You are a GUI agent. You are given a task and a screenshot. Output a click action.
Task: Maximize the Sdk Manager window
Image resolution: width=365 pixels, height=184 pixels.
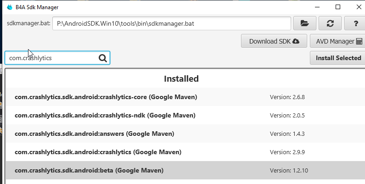click(338, 7)
